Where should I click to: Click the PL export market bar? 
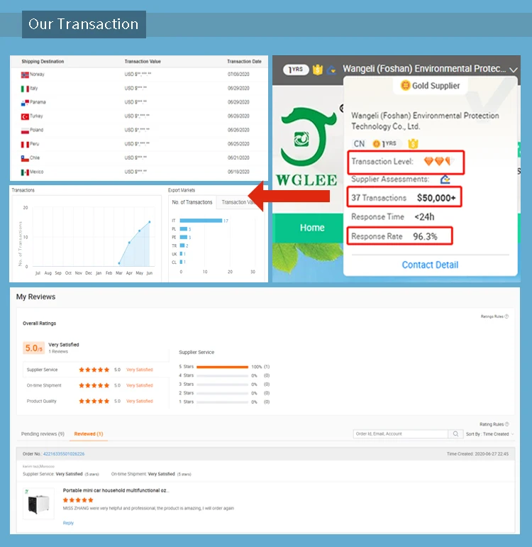click(184, 229)
